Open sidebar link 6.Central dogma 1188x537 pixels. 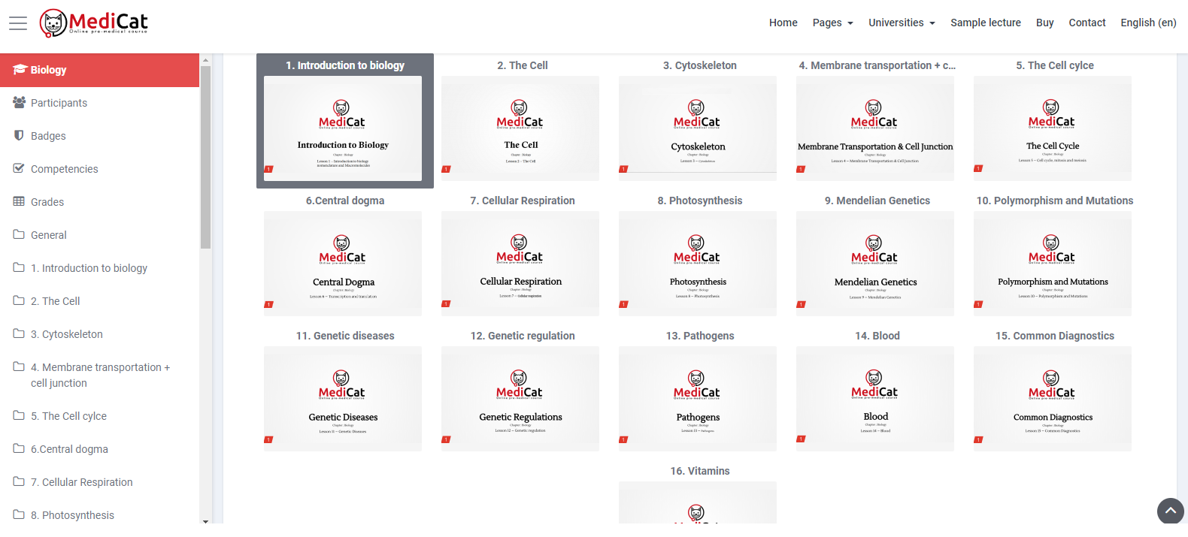pyautogui.click(x=99, y=449)
